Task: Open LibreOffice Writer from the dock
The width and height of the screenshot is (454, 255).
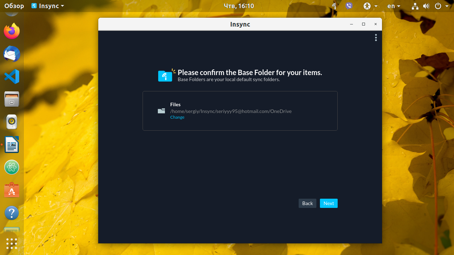Action: tap(12, 144)
